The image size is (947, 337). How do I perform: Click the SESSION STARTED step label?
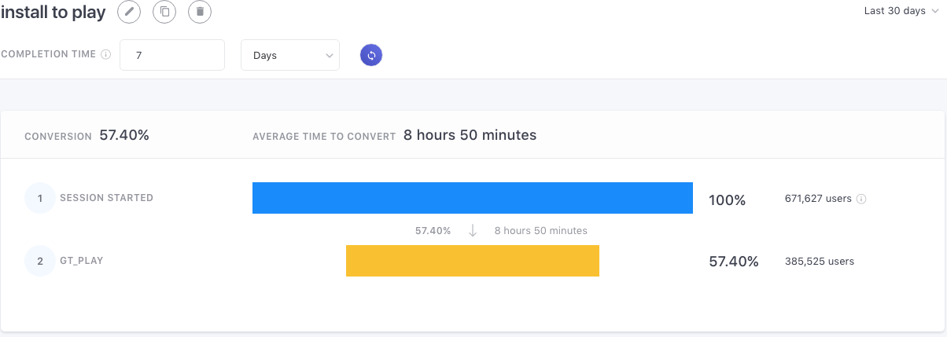(106, 198)
